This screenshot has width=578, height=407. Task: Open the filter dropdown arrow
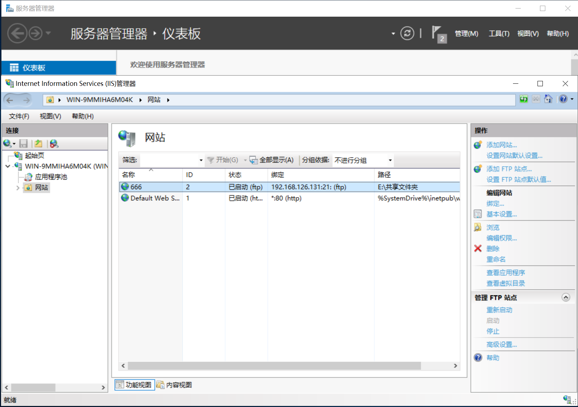[x=201, y=160]
